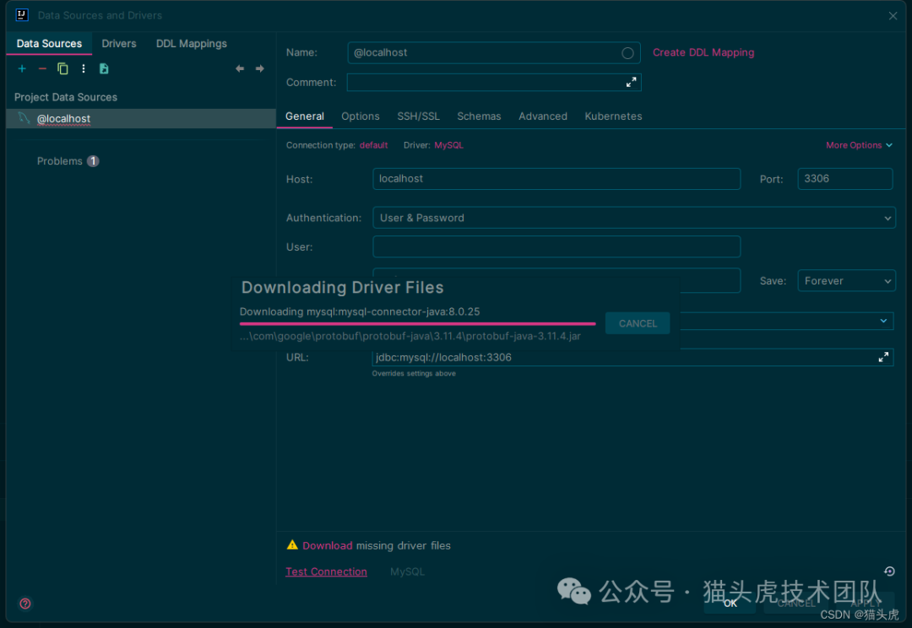Click the MySQL label beside Test Connection
The height and width of the screenshot is (628, 912).
click(407, 571)
